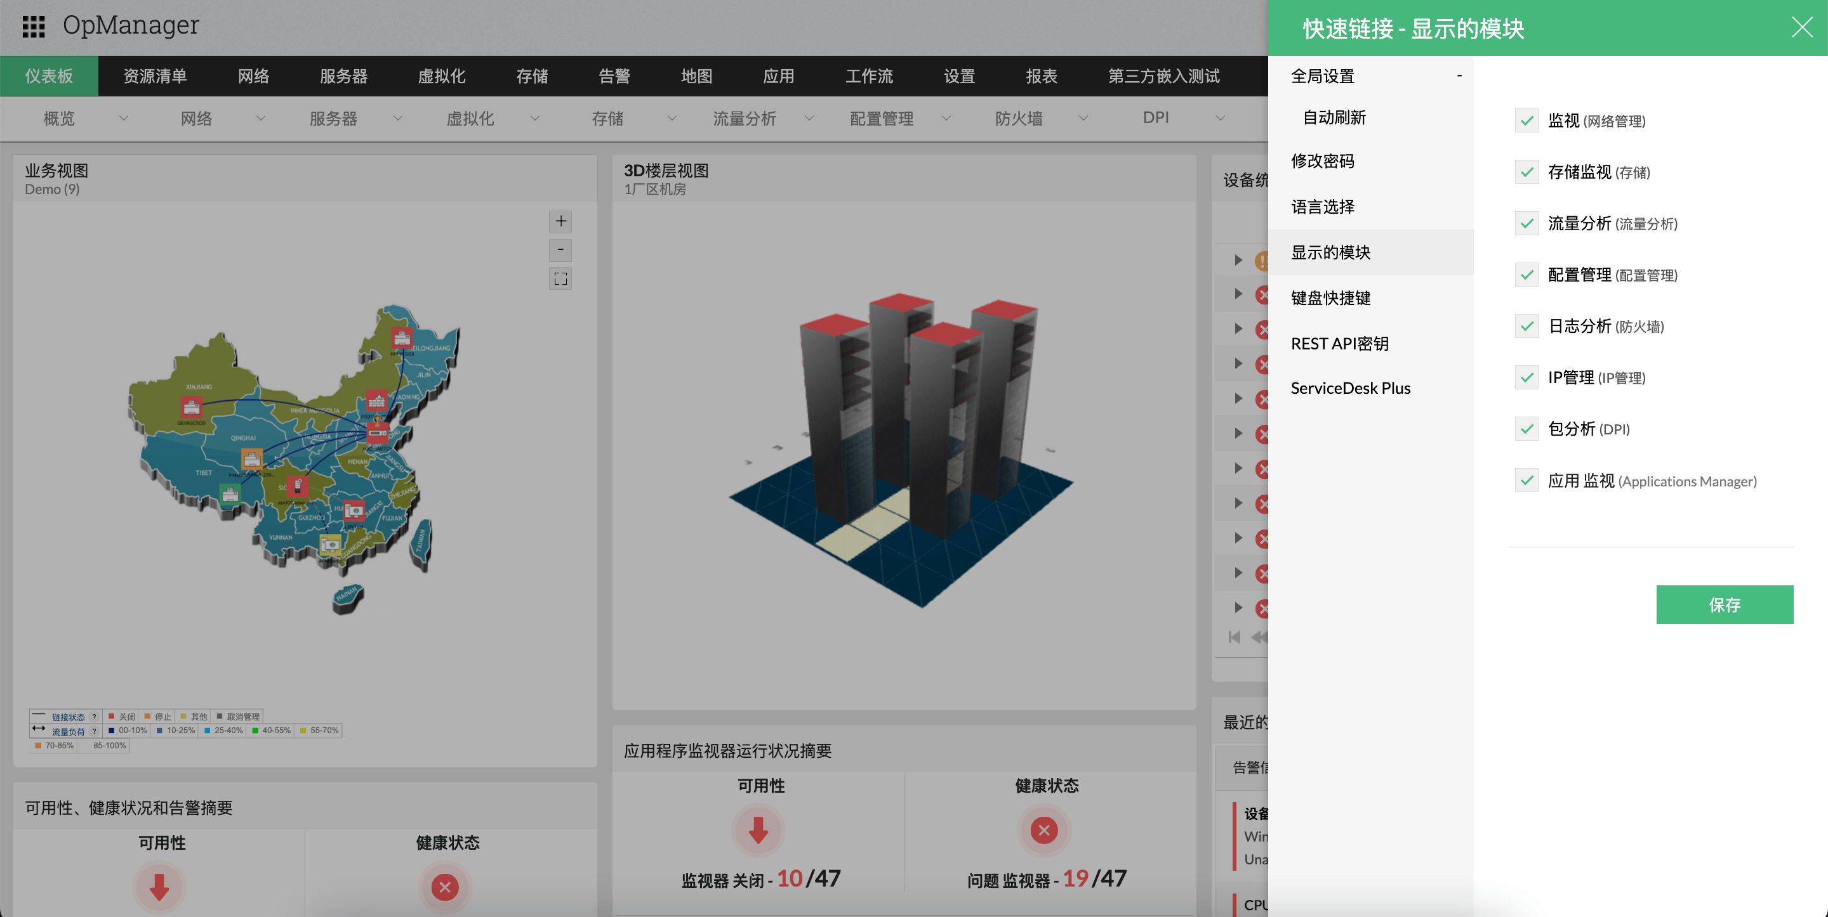The width and height of the screenshot is (1828, 917).
Task: Zoom in on the business view map
Action: tap(560, 221)
